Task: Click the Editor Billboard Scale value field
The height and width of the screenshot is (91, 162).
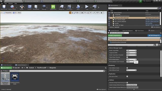Action: (x=131, y=70)
